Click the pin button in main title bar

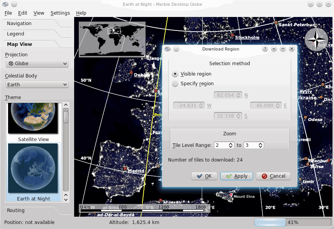click(14, 4)
